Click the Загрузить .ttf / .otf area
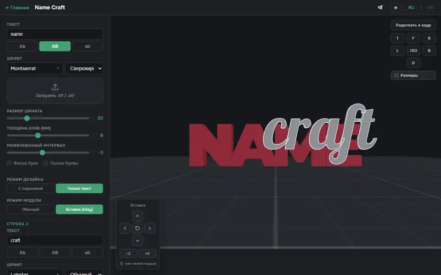Image resolution: width=441 pixels, height=275 pixels. [x=55, y=91]
